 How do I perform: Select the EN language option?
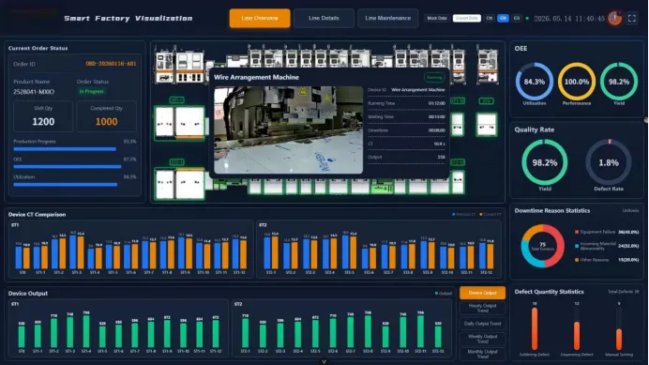[503, 18]
